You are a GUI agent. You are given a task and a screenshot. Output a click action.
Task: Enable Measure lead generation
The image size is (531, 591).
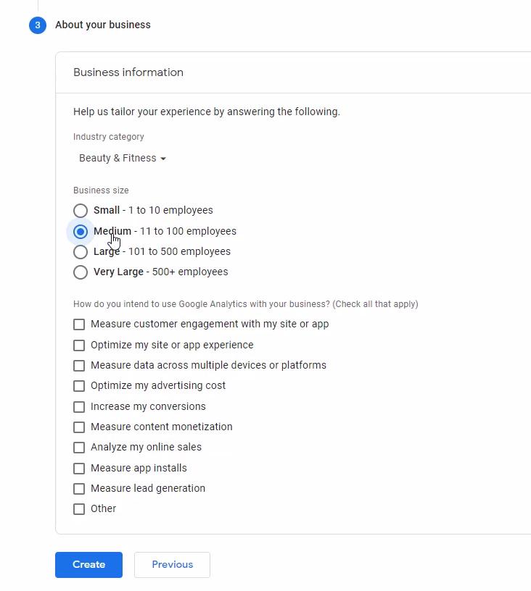(79, 489)
